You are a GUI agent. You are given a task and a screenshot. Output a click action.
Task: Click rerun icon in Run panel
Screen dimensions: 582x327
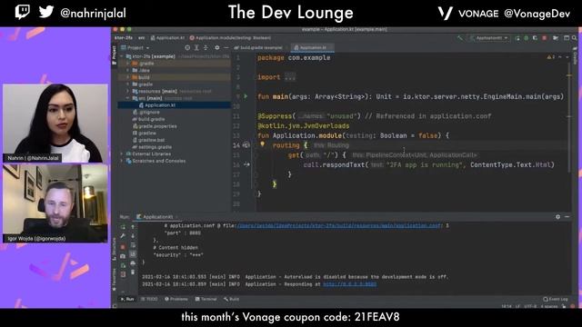tap(124, 227)
